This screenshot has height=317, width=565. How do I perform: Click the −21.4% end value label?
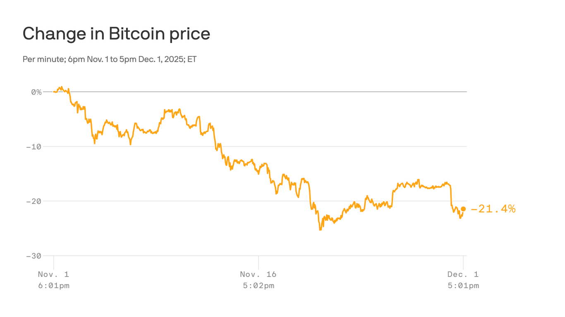pos(493,209)
